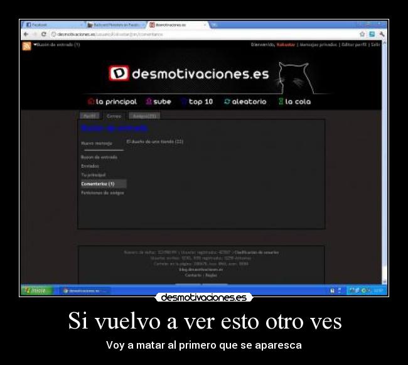Open the Perfil tab
Image resolution: width=408 pixels, height=365 pixels.
90,116
